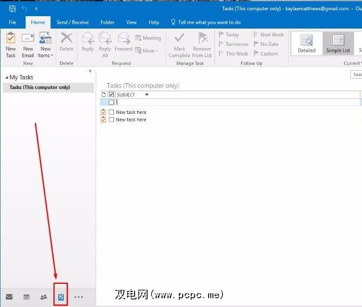Flag task for Tomorrow
The image size is (362, 307).
click(x=233, y=44)
